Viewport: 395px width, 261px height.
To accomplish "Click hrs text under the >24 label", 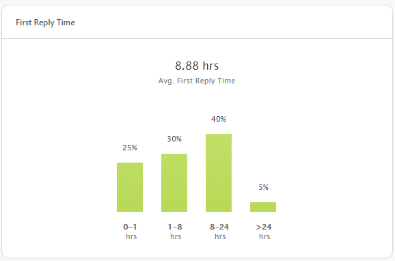I will click(264, 236).
